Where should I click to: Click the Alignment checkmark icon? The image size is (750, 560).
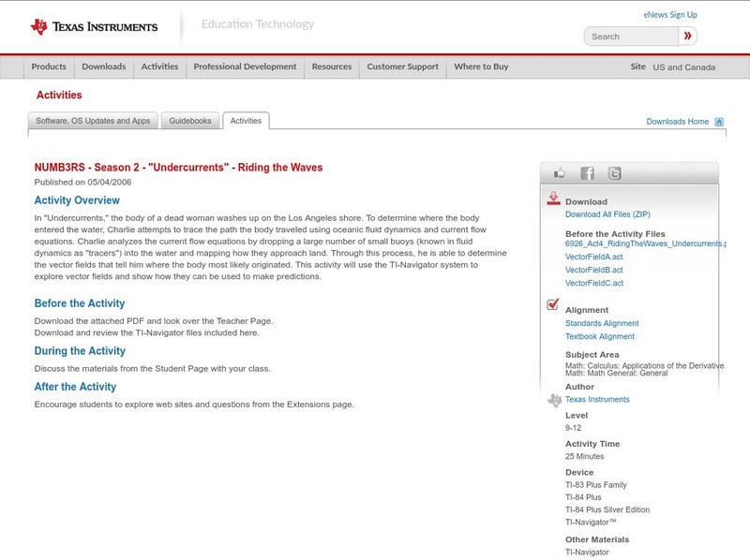coord(552,304)
